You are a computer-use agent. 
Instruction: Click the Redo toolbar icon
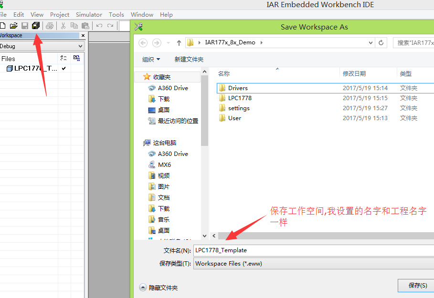[110, 26]
